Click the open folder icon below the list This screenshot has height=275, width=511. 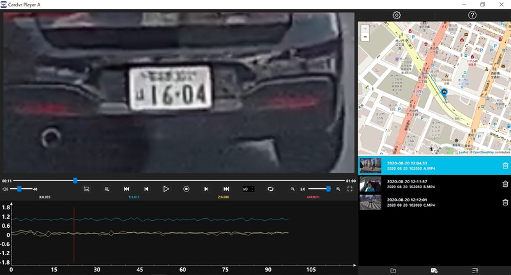pos(393,271)
